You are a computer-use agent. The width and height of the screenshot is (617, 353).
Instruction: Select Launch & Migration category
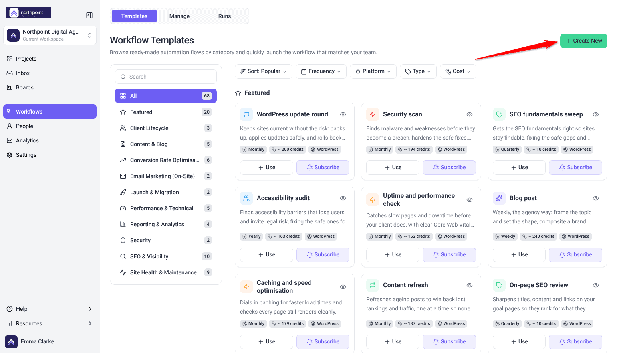point(166,192)
